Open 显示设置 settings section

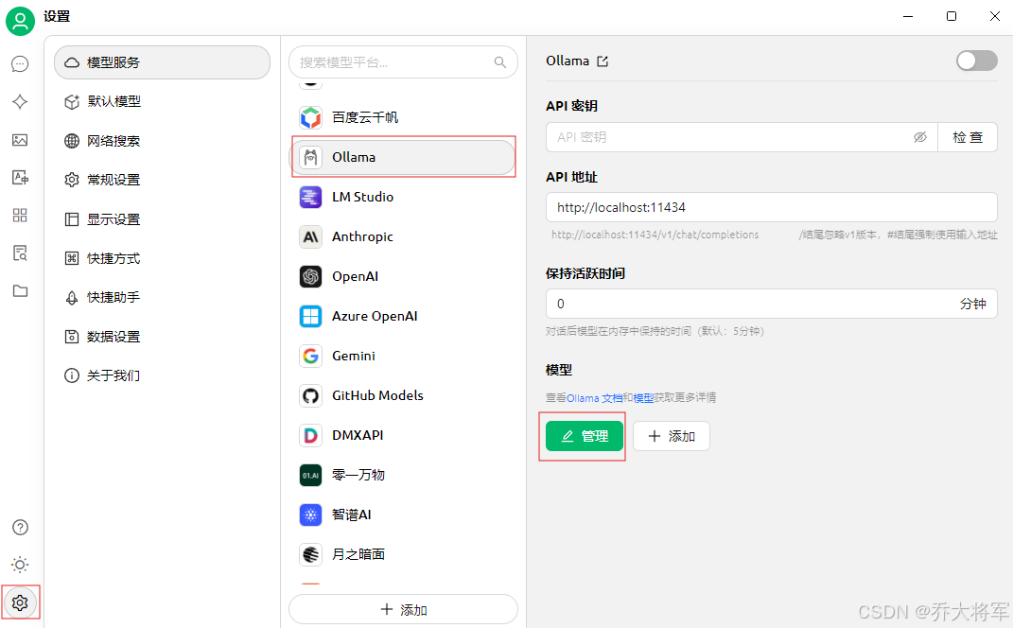click(162, 219)
